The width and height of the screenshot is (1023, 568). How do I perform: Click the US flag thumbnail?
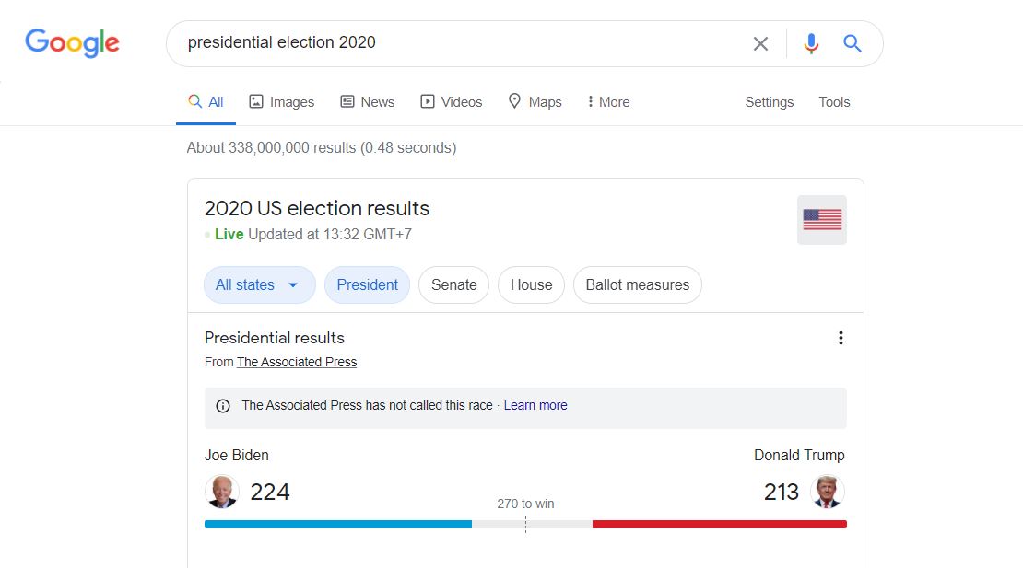pos(822,220)
